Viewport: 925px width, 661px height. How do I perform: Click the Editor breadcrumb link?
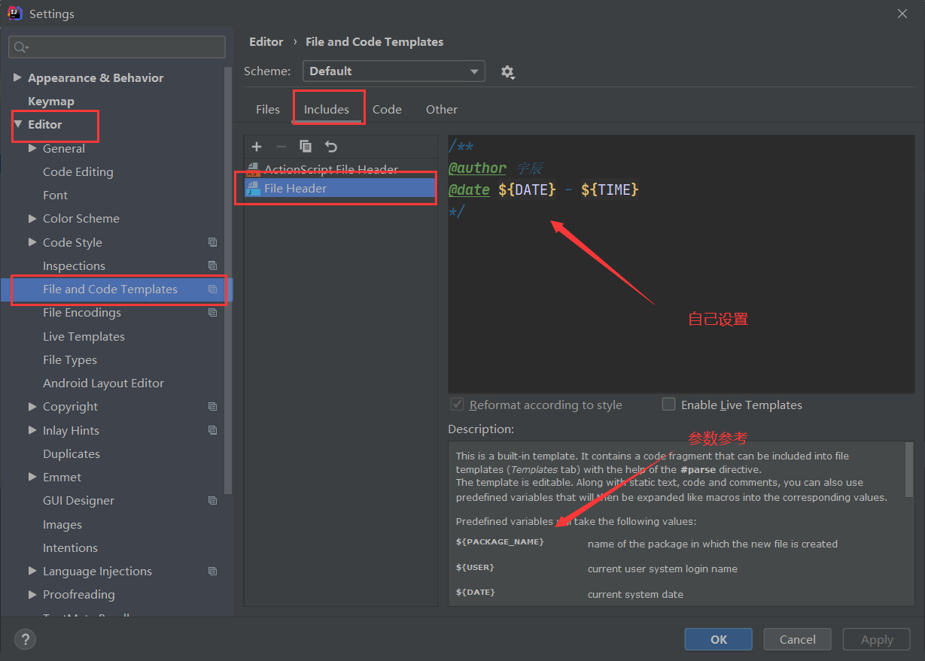[266, 42]
